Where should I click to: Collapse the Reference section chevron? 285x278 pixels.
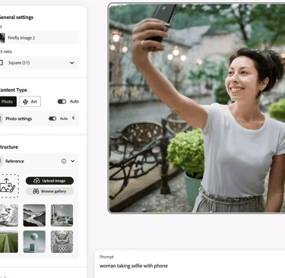coord(73,161)
